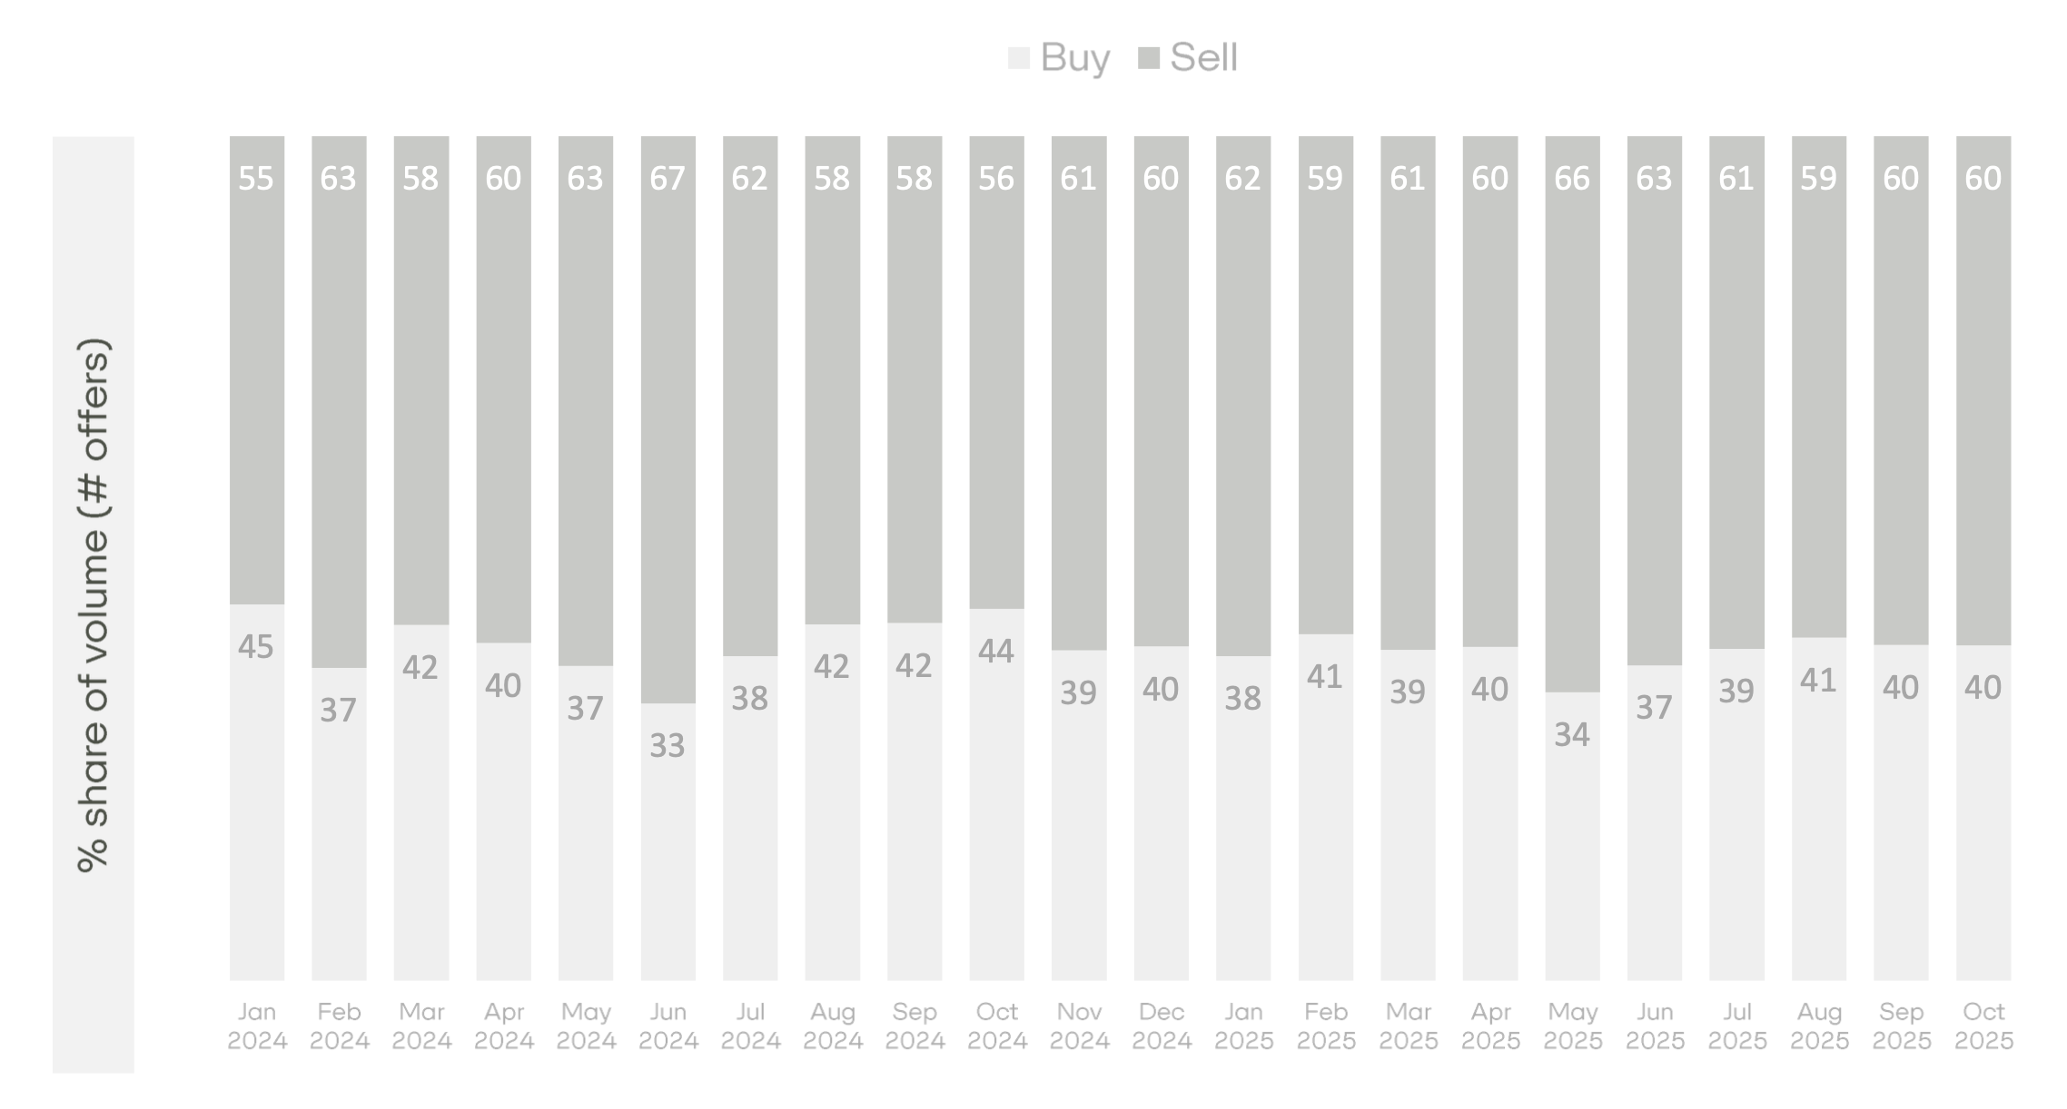Image resolution: width=2067 pixels, height=1109 pixels.
Task: Click the 67 data label on Jun 2024
Action: [x=668, y=179]
